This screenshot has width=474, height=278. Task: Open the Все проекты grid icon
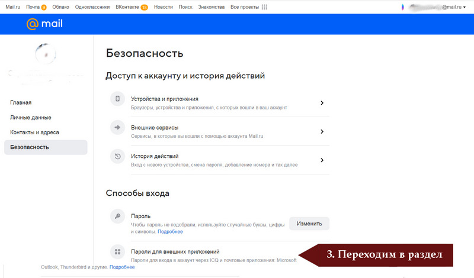click(264, 7)
